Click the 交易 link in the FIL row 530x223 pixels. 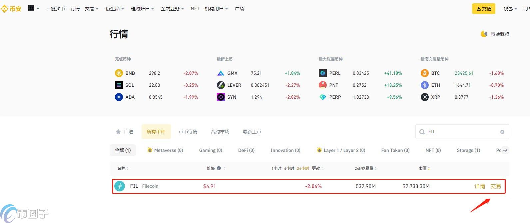coord(496,186)
